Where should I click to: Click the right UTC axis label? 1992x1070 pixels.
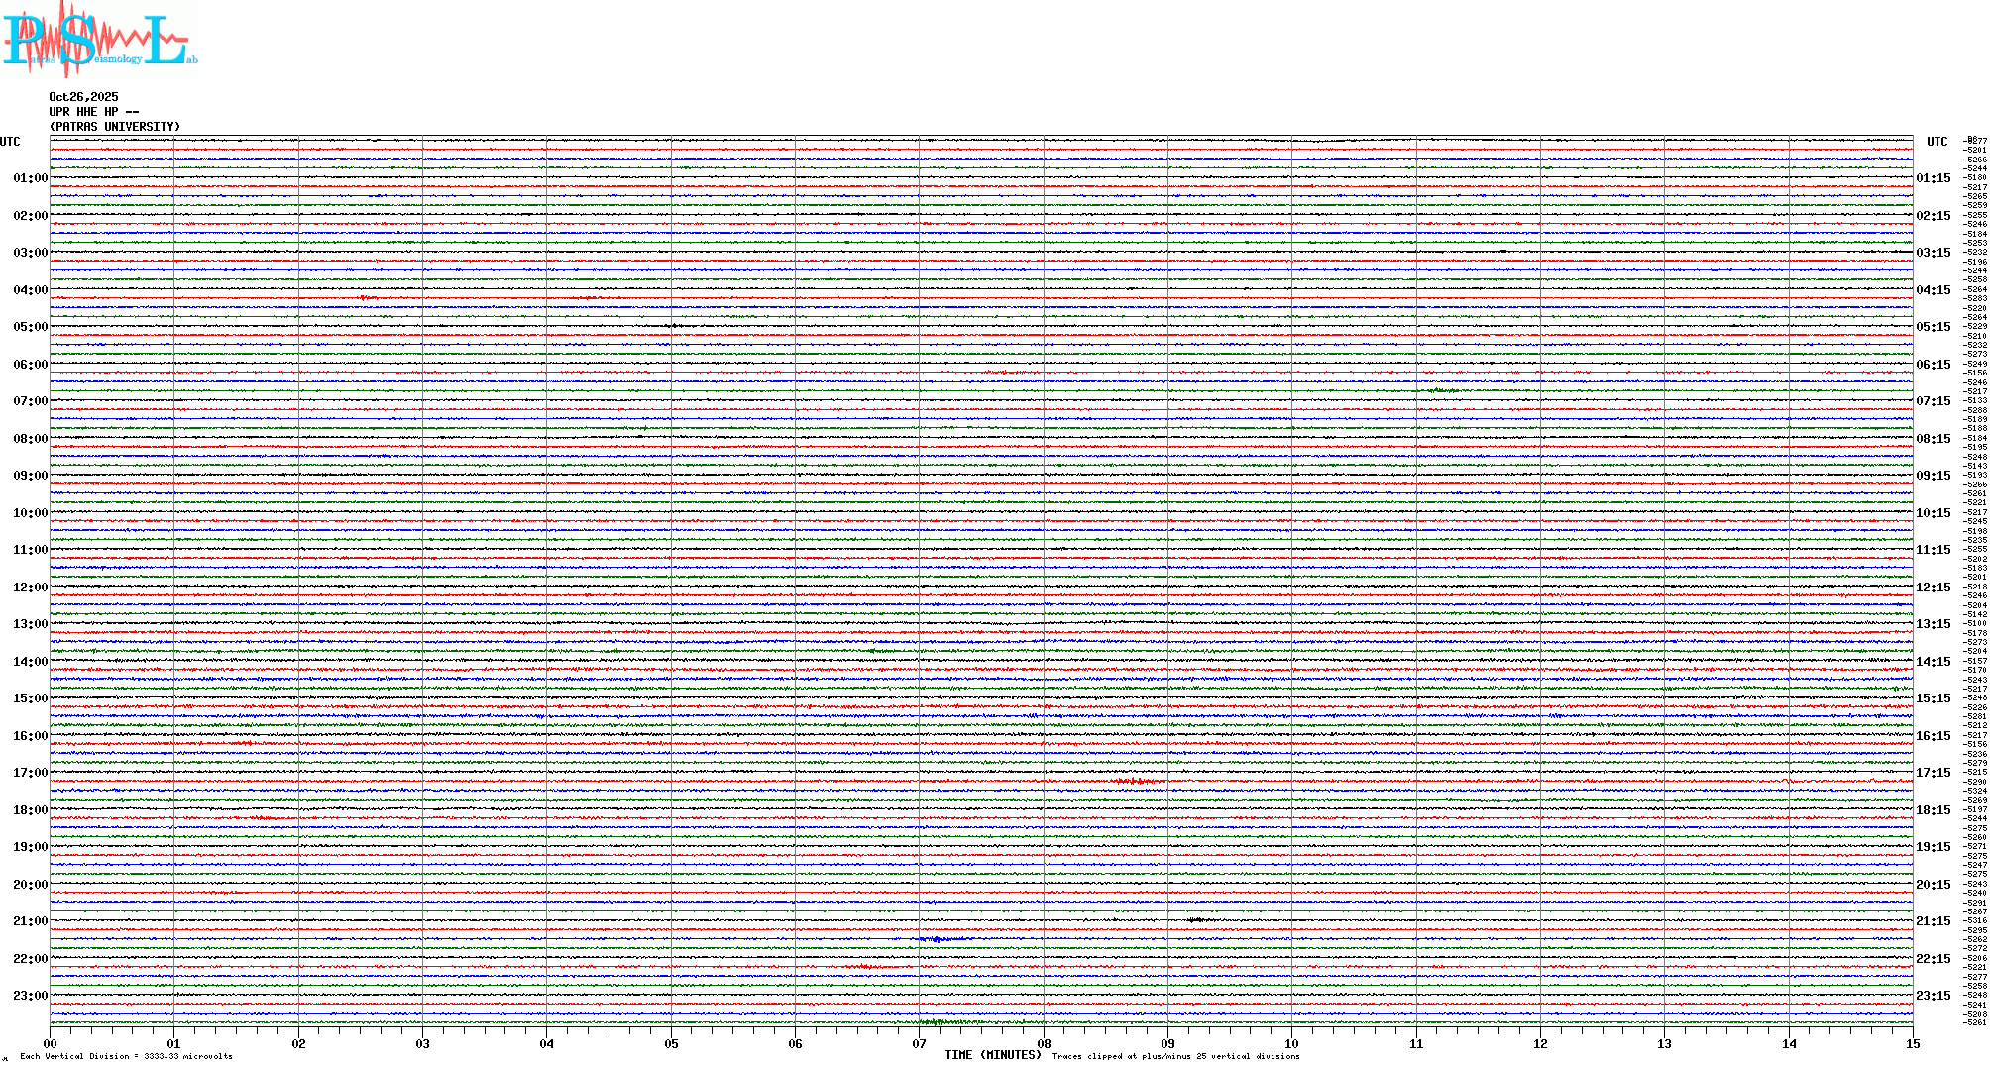[1937, 142]
